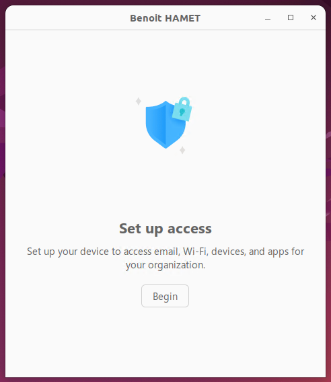Click the sparkle below the shield
331x382 pixels.
coord(182,150)
